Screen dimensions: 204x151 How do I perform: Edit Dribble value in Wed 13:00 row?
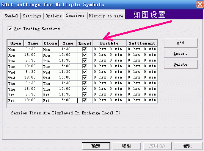pos(109,77)
